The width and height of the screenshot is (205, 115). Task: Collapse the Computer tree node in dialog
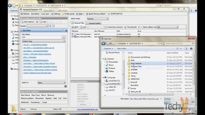(103, 78)
